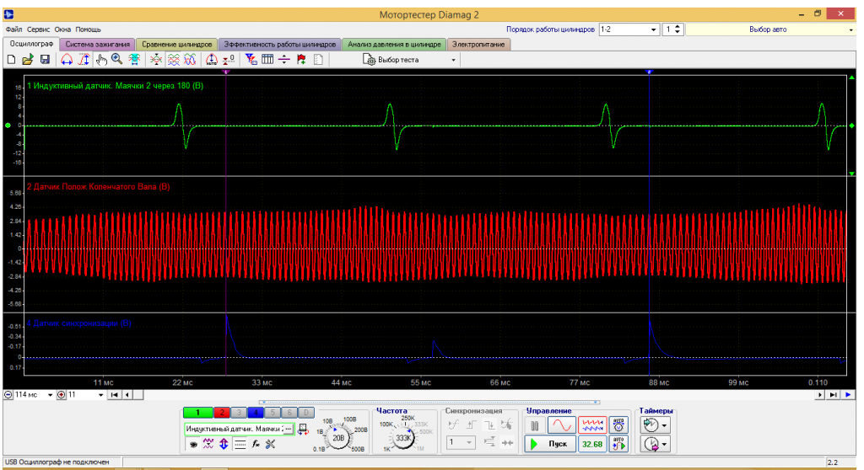Click the horizontal lines channel style icon
This screenshot has width=864, height=470.
click(x=240, y=444)
